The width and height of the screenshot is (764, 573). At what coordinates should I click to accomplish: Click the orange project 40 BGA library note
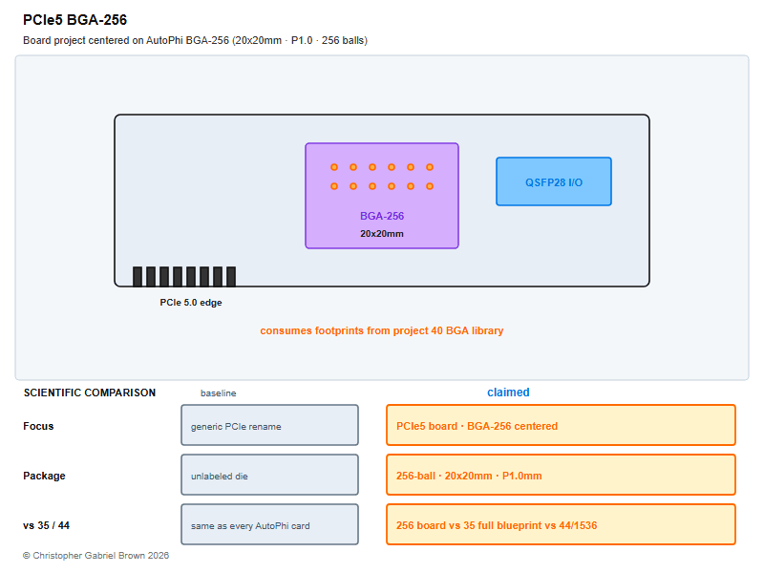(381, 330)
